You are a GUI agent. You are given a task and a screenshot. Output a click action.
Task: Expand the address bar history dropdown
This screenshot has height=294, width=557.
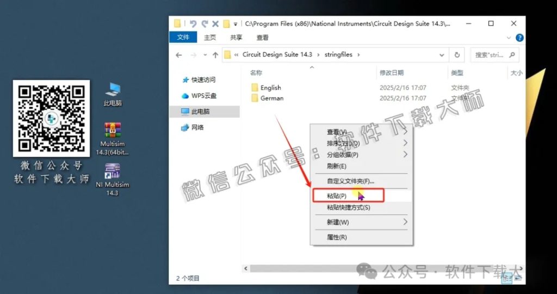[x=442, y=55]
